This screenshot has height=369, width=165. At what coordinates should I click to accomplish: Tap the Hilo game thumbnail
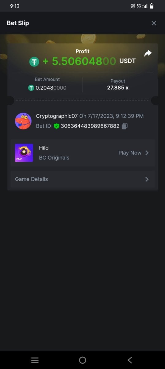pyautogui.click(x=24, y=153)
